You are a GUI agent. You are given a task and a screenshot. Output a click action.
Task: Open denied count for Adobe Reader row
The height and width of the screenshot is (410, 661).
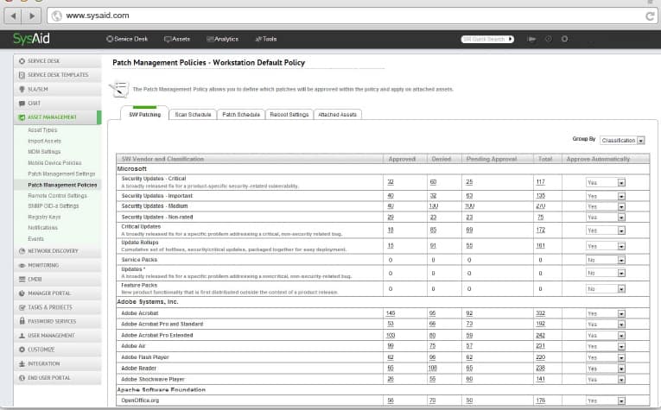click(433, 368)
